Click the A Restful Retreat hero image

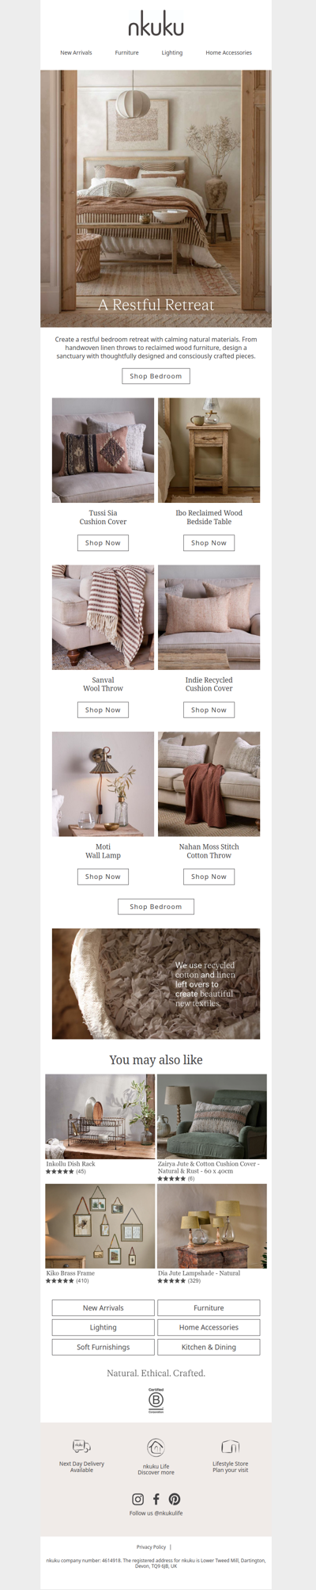pos(156,199)
